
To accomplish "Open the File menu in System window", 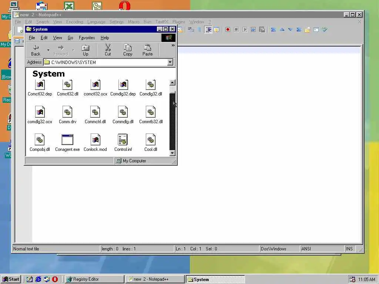I will coord(32,38).
